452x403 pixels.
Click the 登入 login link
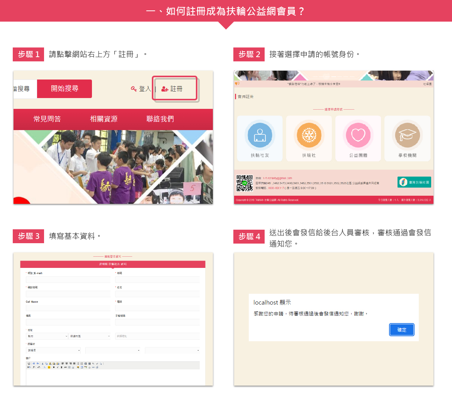(x=145, y=89)
